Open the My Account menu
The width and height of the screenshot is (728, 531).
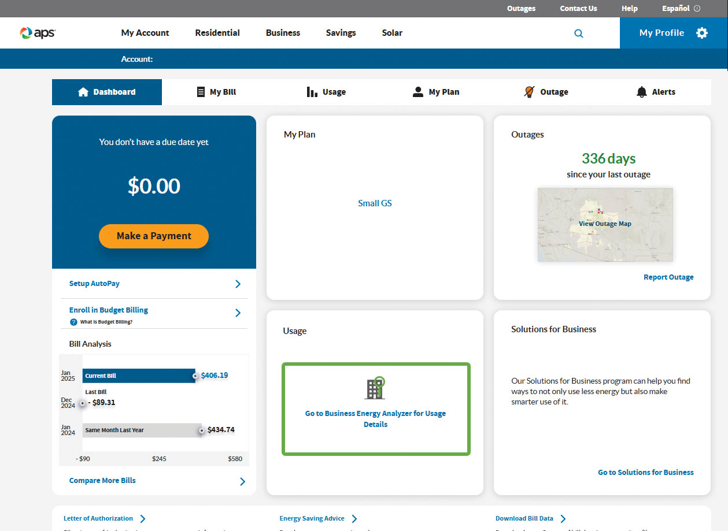[145, 33]
